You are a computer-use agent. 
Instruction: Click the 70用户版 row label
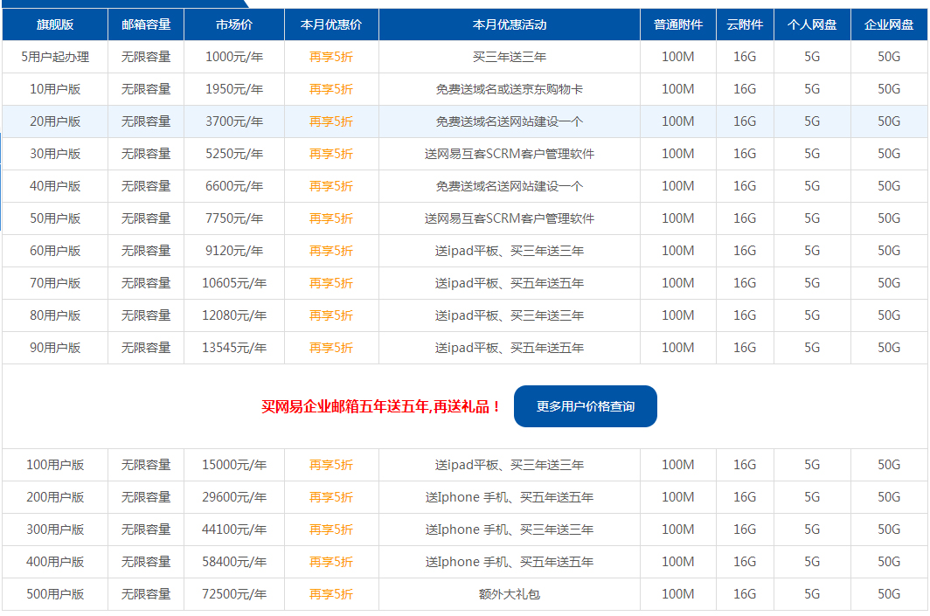(x=55, y=283)
